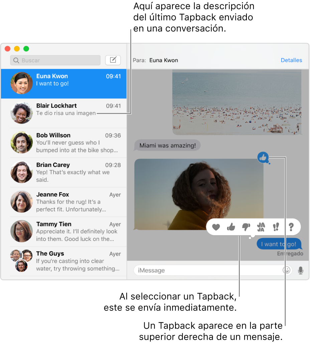Click 'I want to go!' preview under Euna Kwon

tap(52, 84)
